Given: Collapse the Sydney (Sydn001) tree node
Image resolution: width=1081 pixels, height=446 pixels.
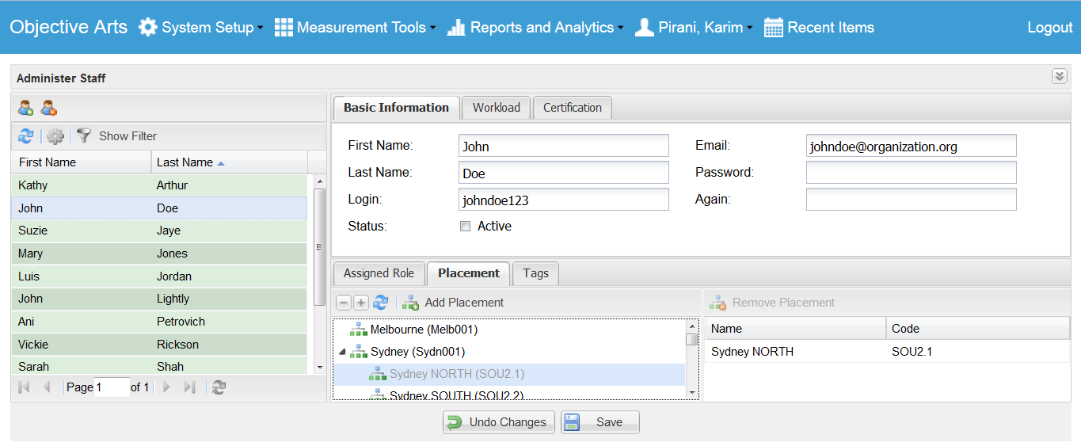Looking at the screenshot, I should click(x=342, y=352).
